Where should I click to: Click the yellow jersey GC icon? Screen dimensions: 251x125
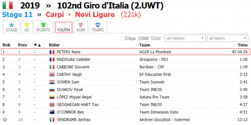pyautogui.click(x=27, y=25)
